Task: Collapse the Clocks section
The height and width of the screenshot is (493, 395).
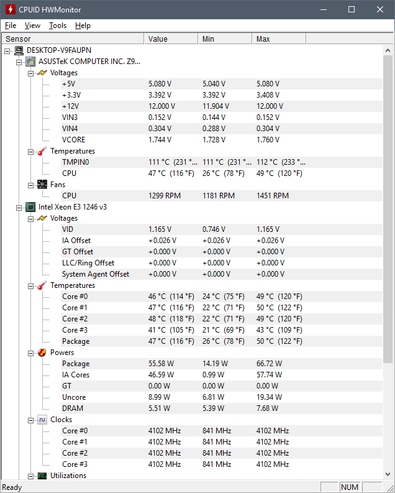Action: pyautogui.click(x=31, y=420)
